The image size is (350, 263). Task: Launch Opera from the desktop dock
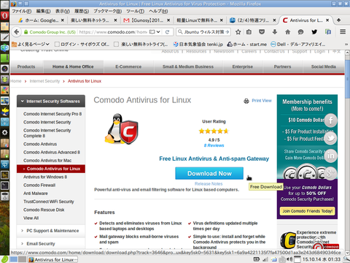pyautogui.click(x=4, y=16)
